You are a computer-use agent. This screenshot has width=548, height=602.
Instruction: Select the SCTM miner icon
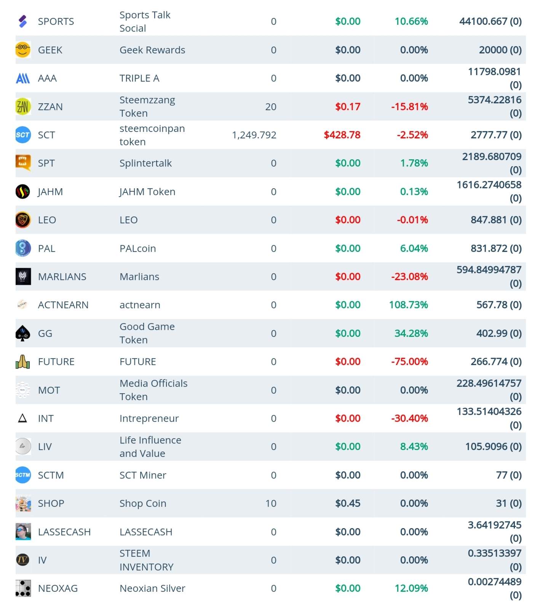coord(23,475)
